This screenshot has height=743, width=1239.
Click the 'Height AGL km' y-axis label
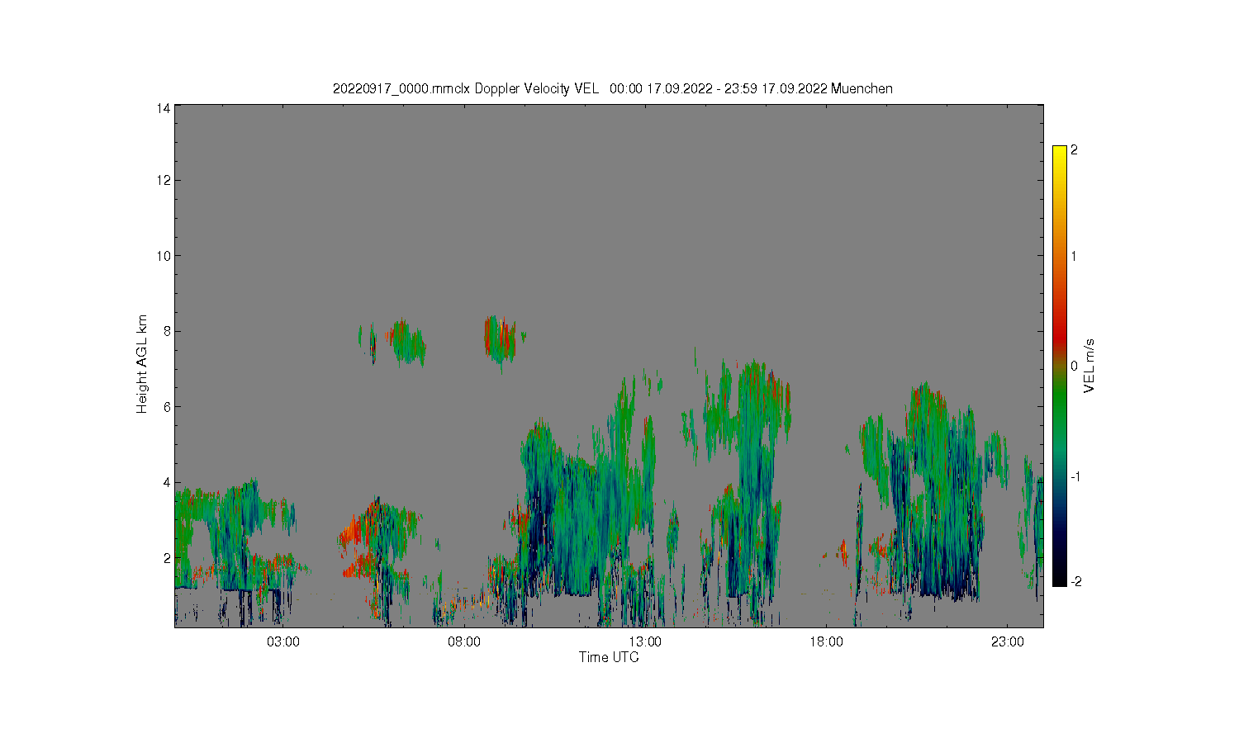click(x=142, y=364)
